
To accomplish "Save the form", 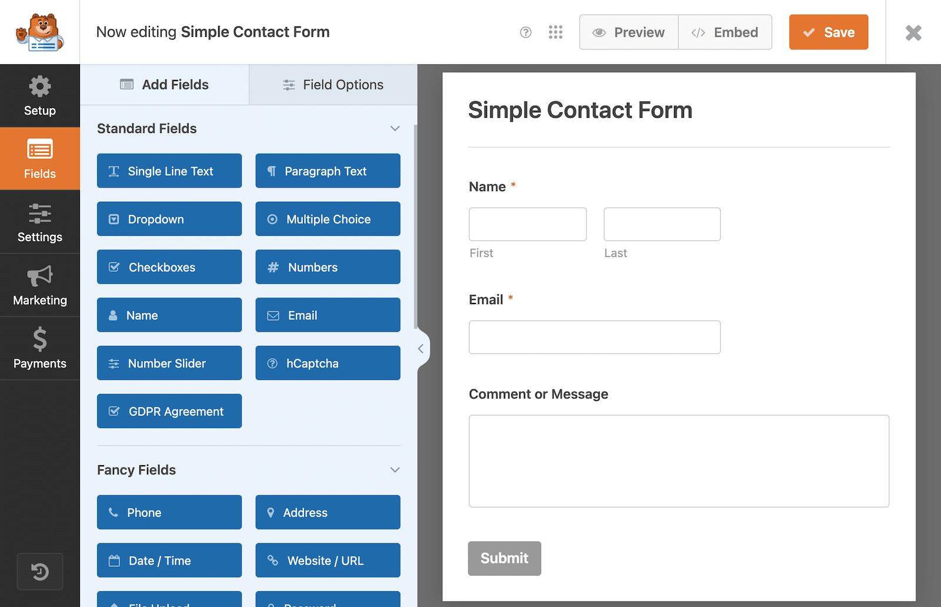I will coord(829,32).
